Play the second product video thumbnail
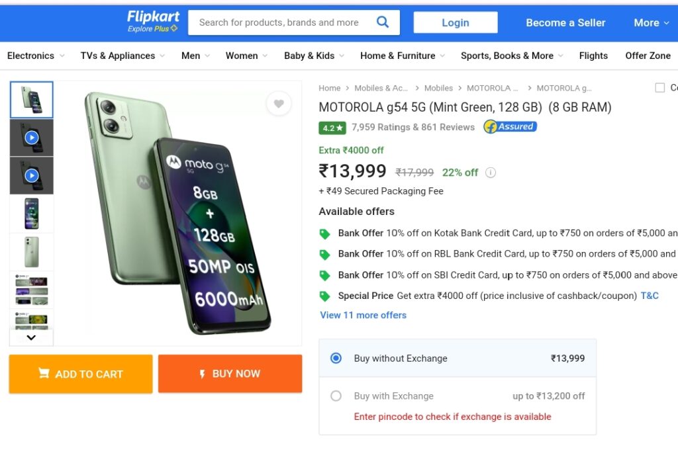Image resolution: width=678 pixels, height=455 pixels. point(32,176)
